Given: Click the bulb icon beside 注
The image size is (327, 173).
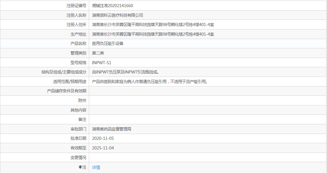Looking at the screenshot, I should [80, 167].
